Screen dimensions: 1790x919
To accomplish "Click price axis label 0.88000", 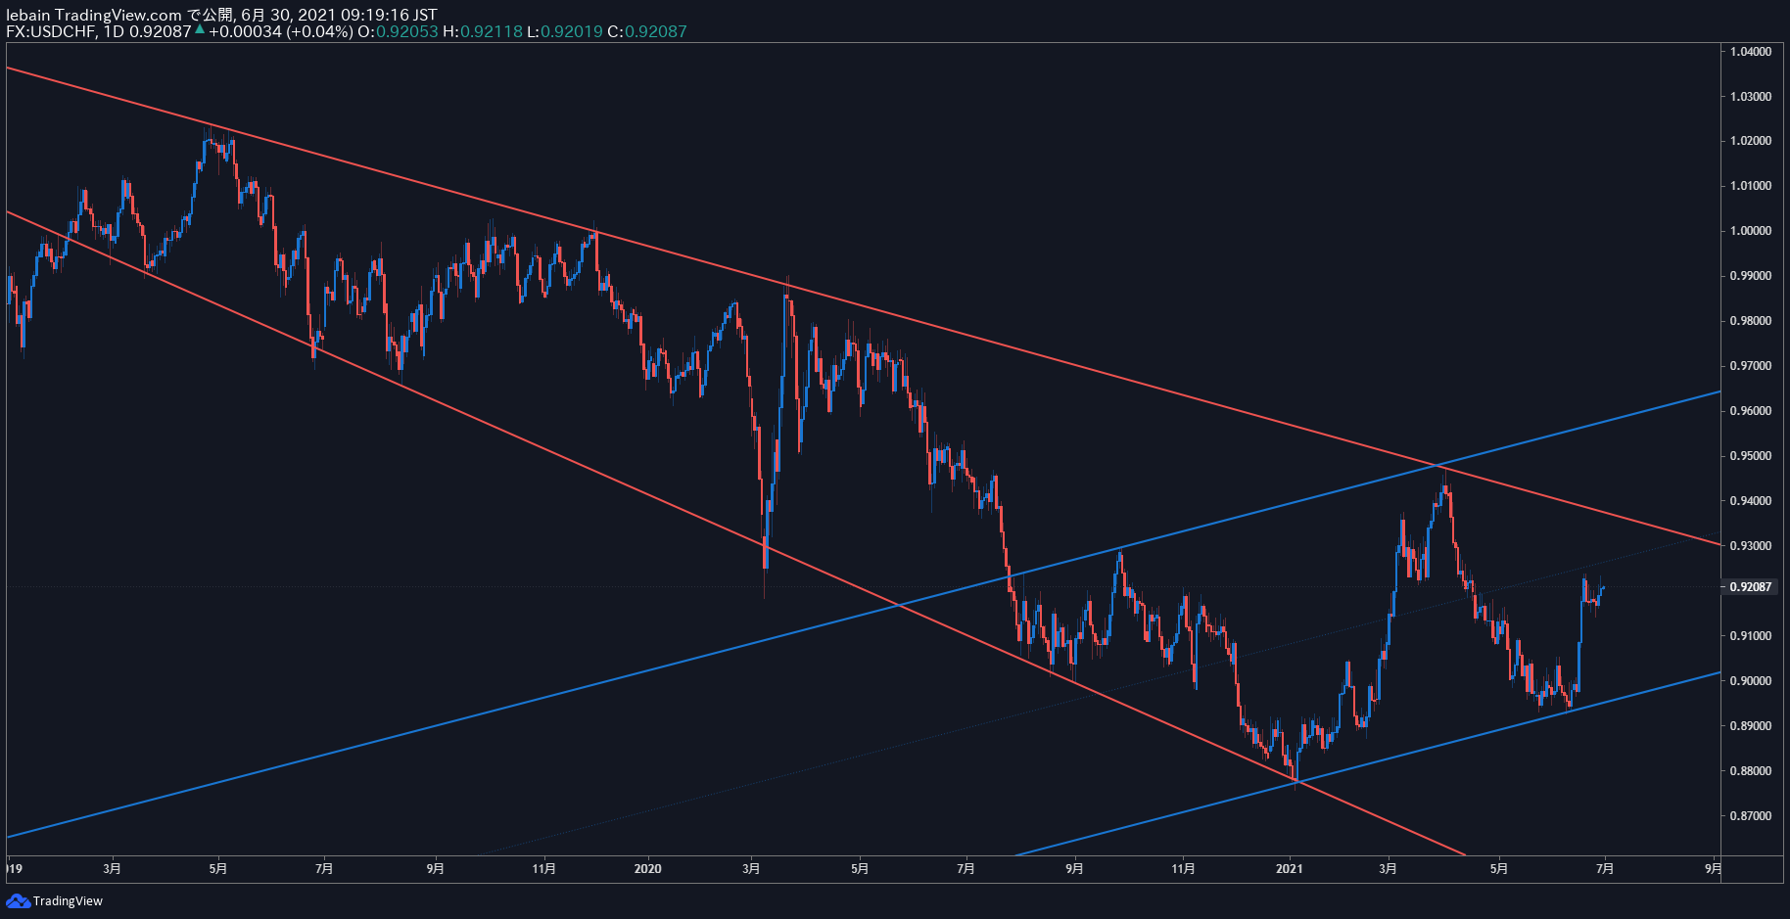I will [1751, 771].
